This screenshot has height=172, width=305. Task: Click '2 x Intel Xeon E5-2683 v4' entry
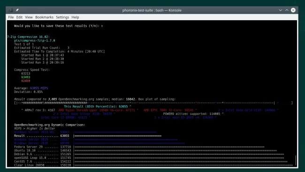(185, 117)
